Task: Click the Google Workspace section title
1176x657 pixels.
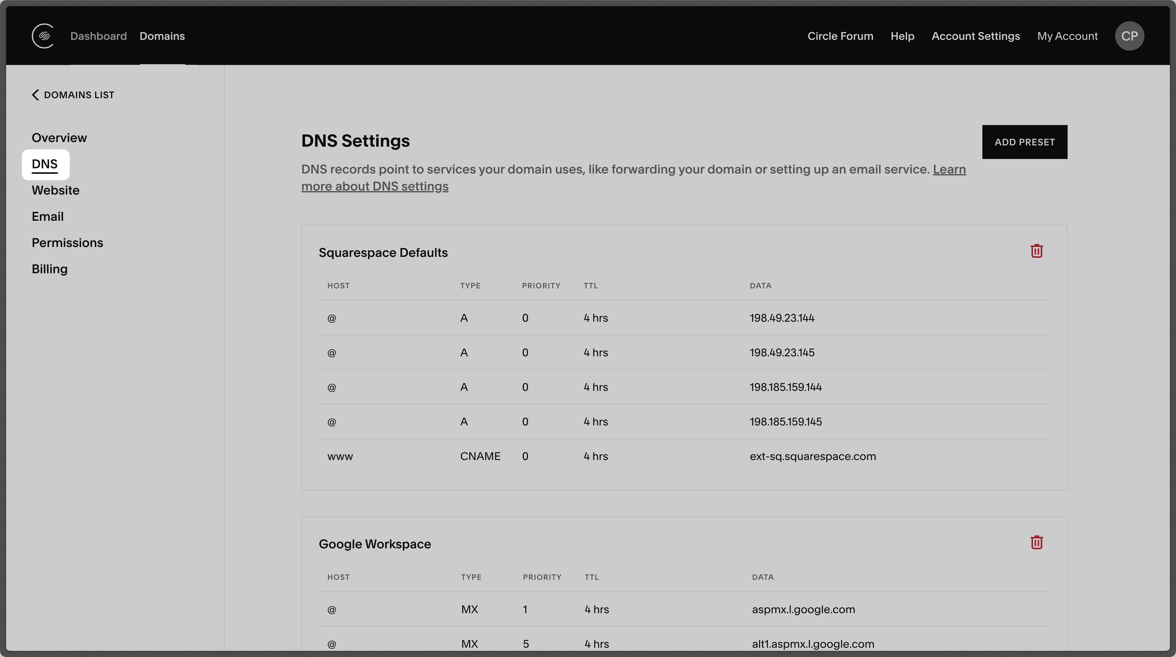Action: pos(375,544)
